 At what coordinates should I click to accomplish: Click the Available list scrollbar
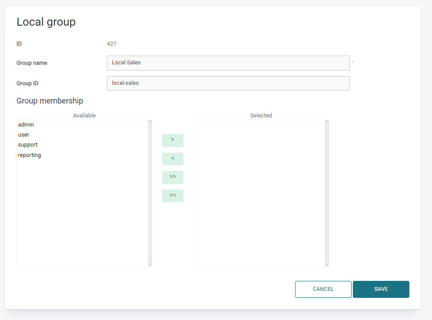[150, 193]
